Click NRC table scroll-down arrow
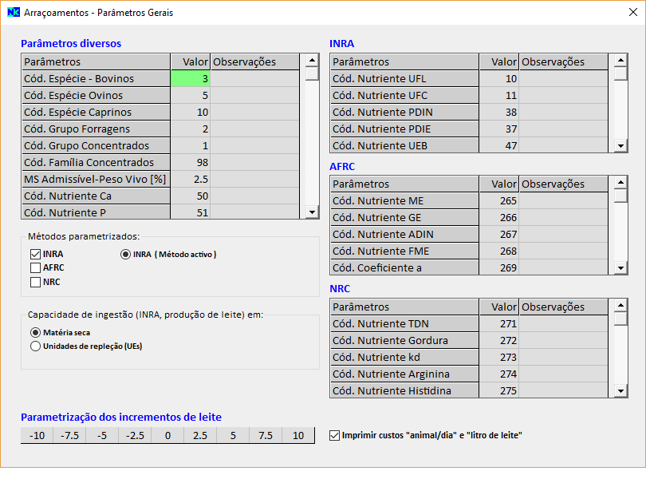646x479 pixels. pyautogui.click(x=620, y=391)
